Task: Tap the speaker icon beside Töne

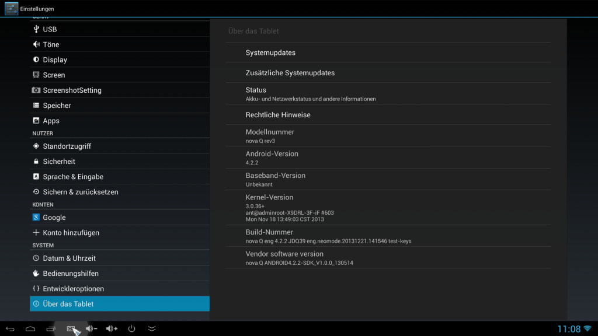Action: pyautogui.click(x=36, y=44)
